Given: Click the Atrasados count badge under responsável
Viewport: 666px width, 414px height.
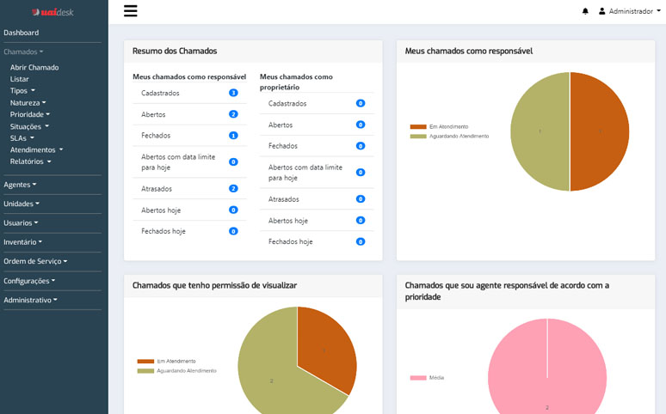Looking at the screenshot, I should 233,188.
